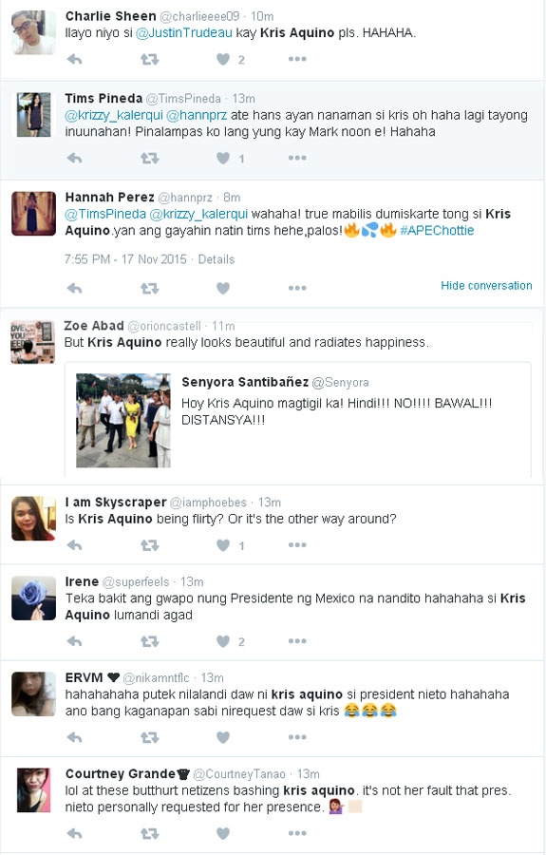The height and width of the screenshot is (855, 546).
Task: Retweet Courtney Grande's tweet
Action: point(149,833)
